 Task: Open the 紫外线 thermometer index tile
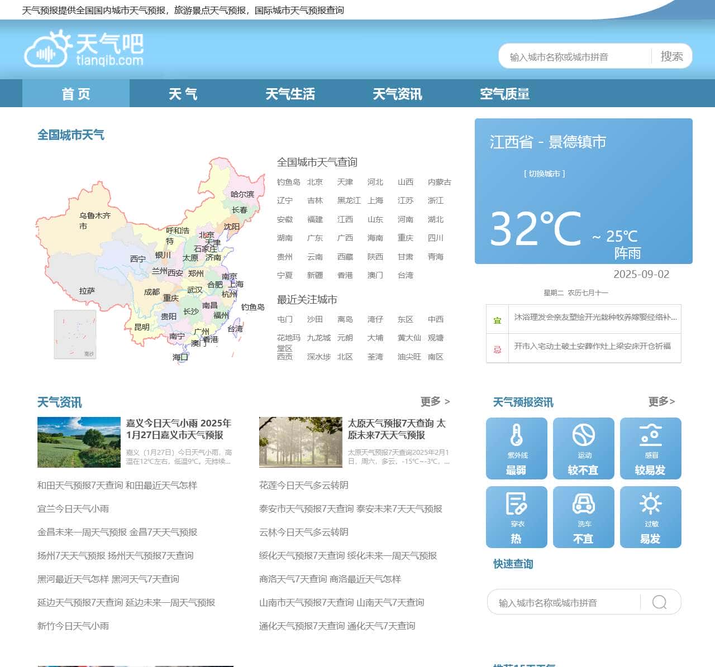(517, 448)
